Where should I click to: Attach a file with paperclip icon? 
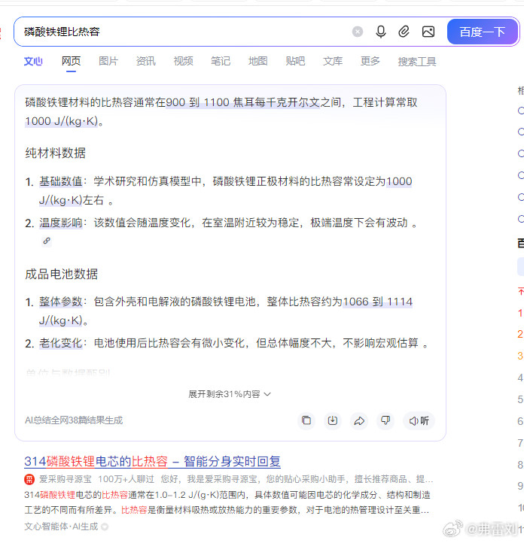click(x=404, y=32)
